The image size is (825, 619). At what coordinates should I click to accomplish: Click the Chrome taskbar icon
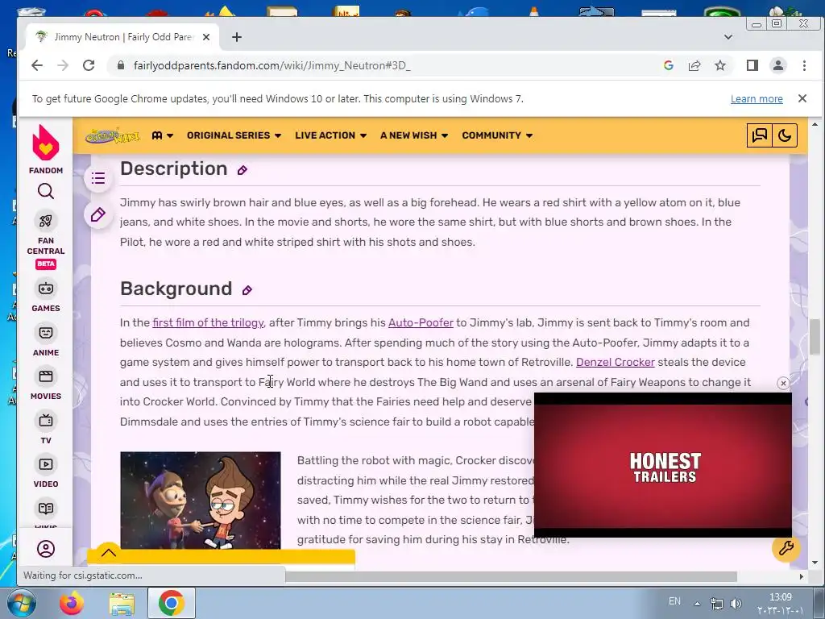[x=171, y=603]
